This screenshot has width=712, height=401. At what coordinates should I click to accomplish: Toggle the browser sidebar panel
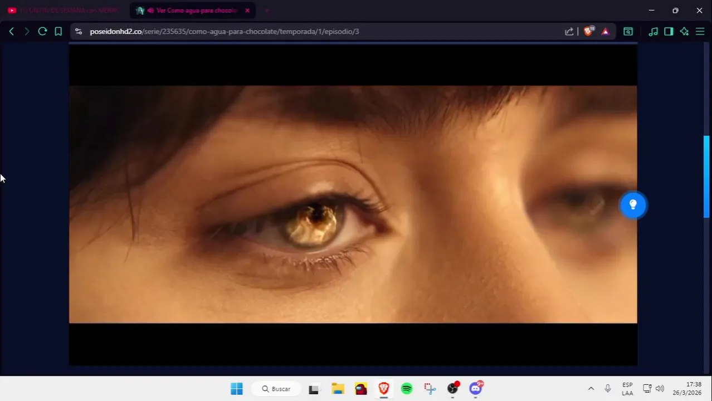point(669,32)
